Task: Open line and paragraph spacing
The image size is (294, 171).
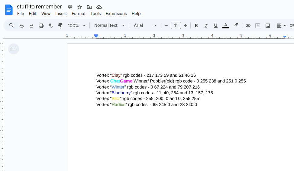Action: (x=292, y=25)
